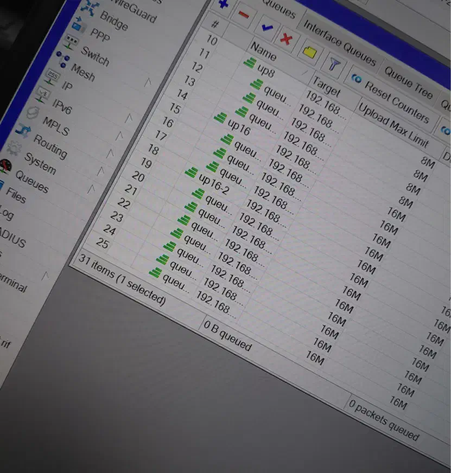Viewport: 451px width, 473px height.
Task: Click the 8M upload limit of up8
Action: coord(428,162)
